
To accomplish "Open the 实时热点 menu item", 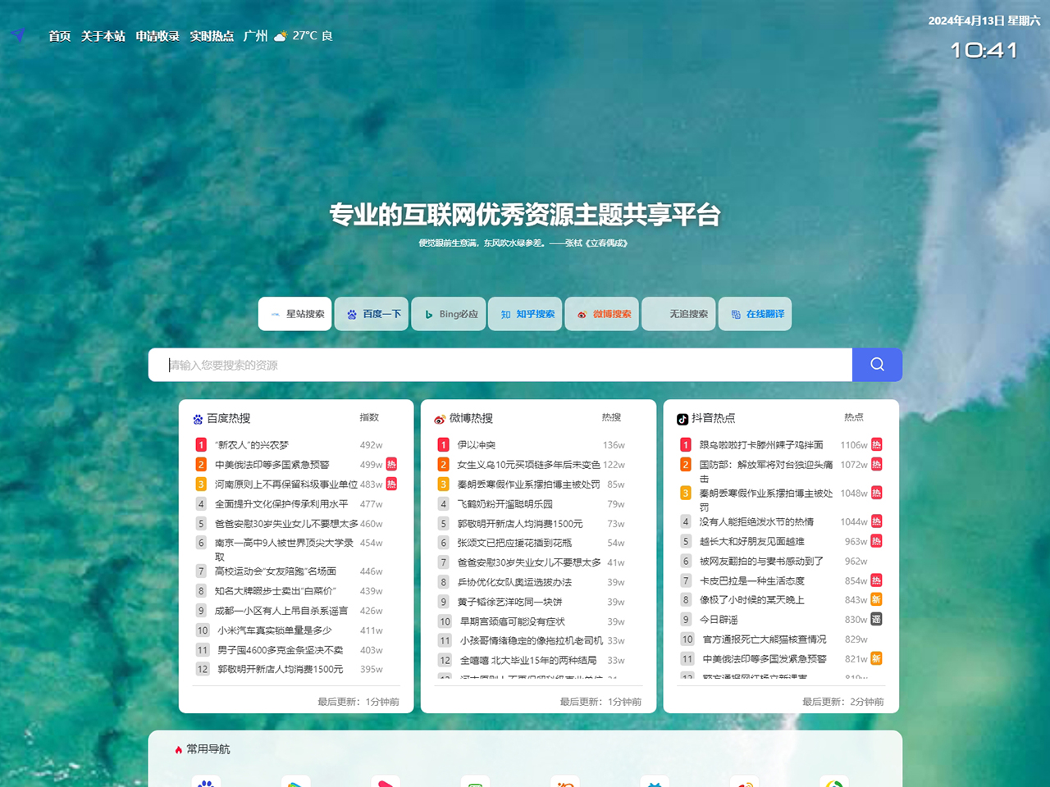I will click(212, 35).
